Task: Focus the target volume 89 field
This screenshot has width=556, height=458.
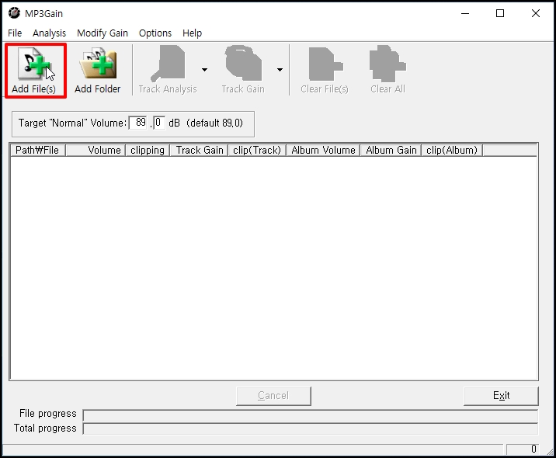Action: 138,123
